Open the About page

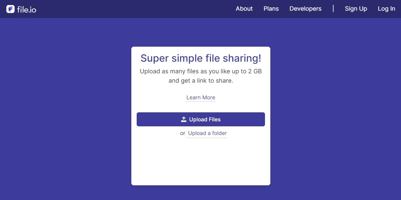(244, 9)
